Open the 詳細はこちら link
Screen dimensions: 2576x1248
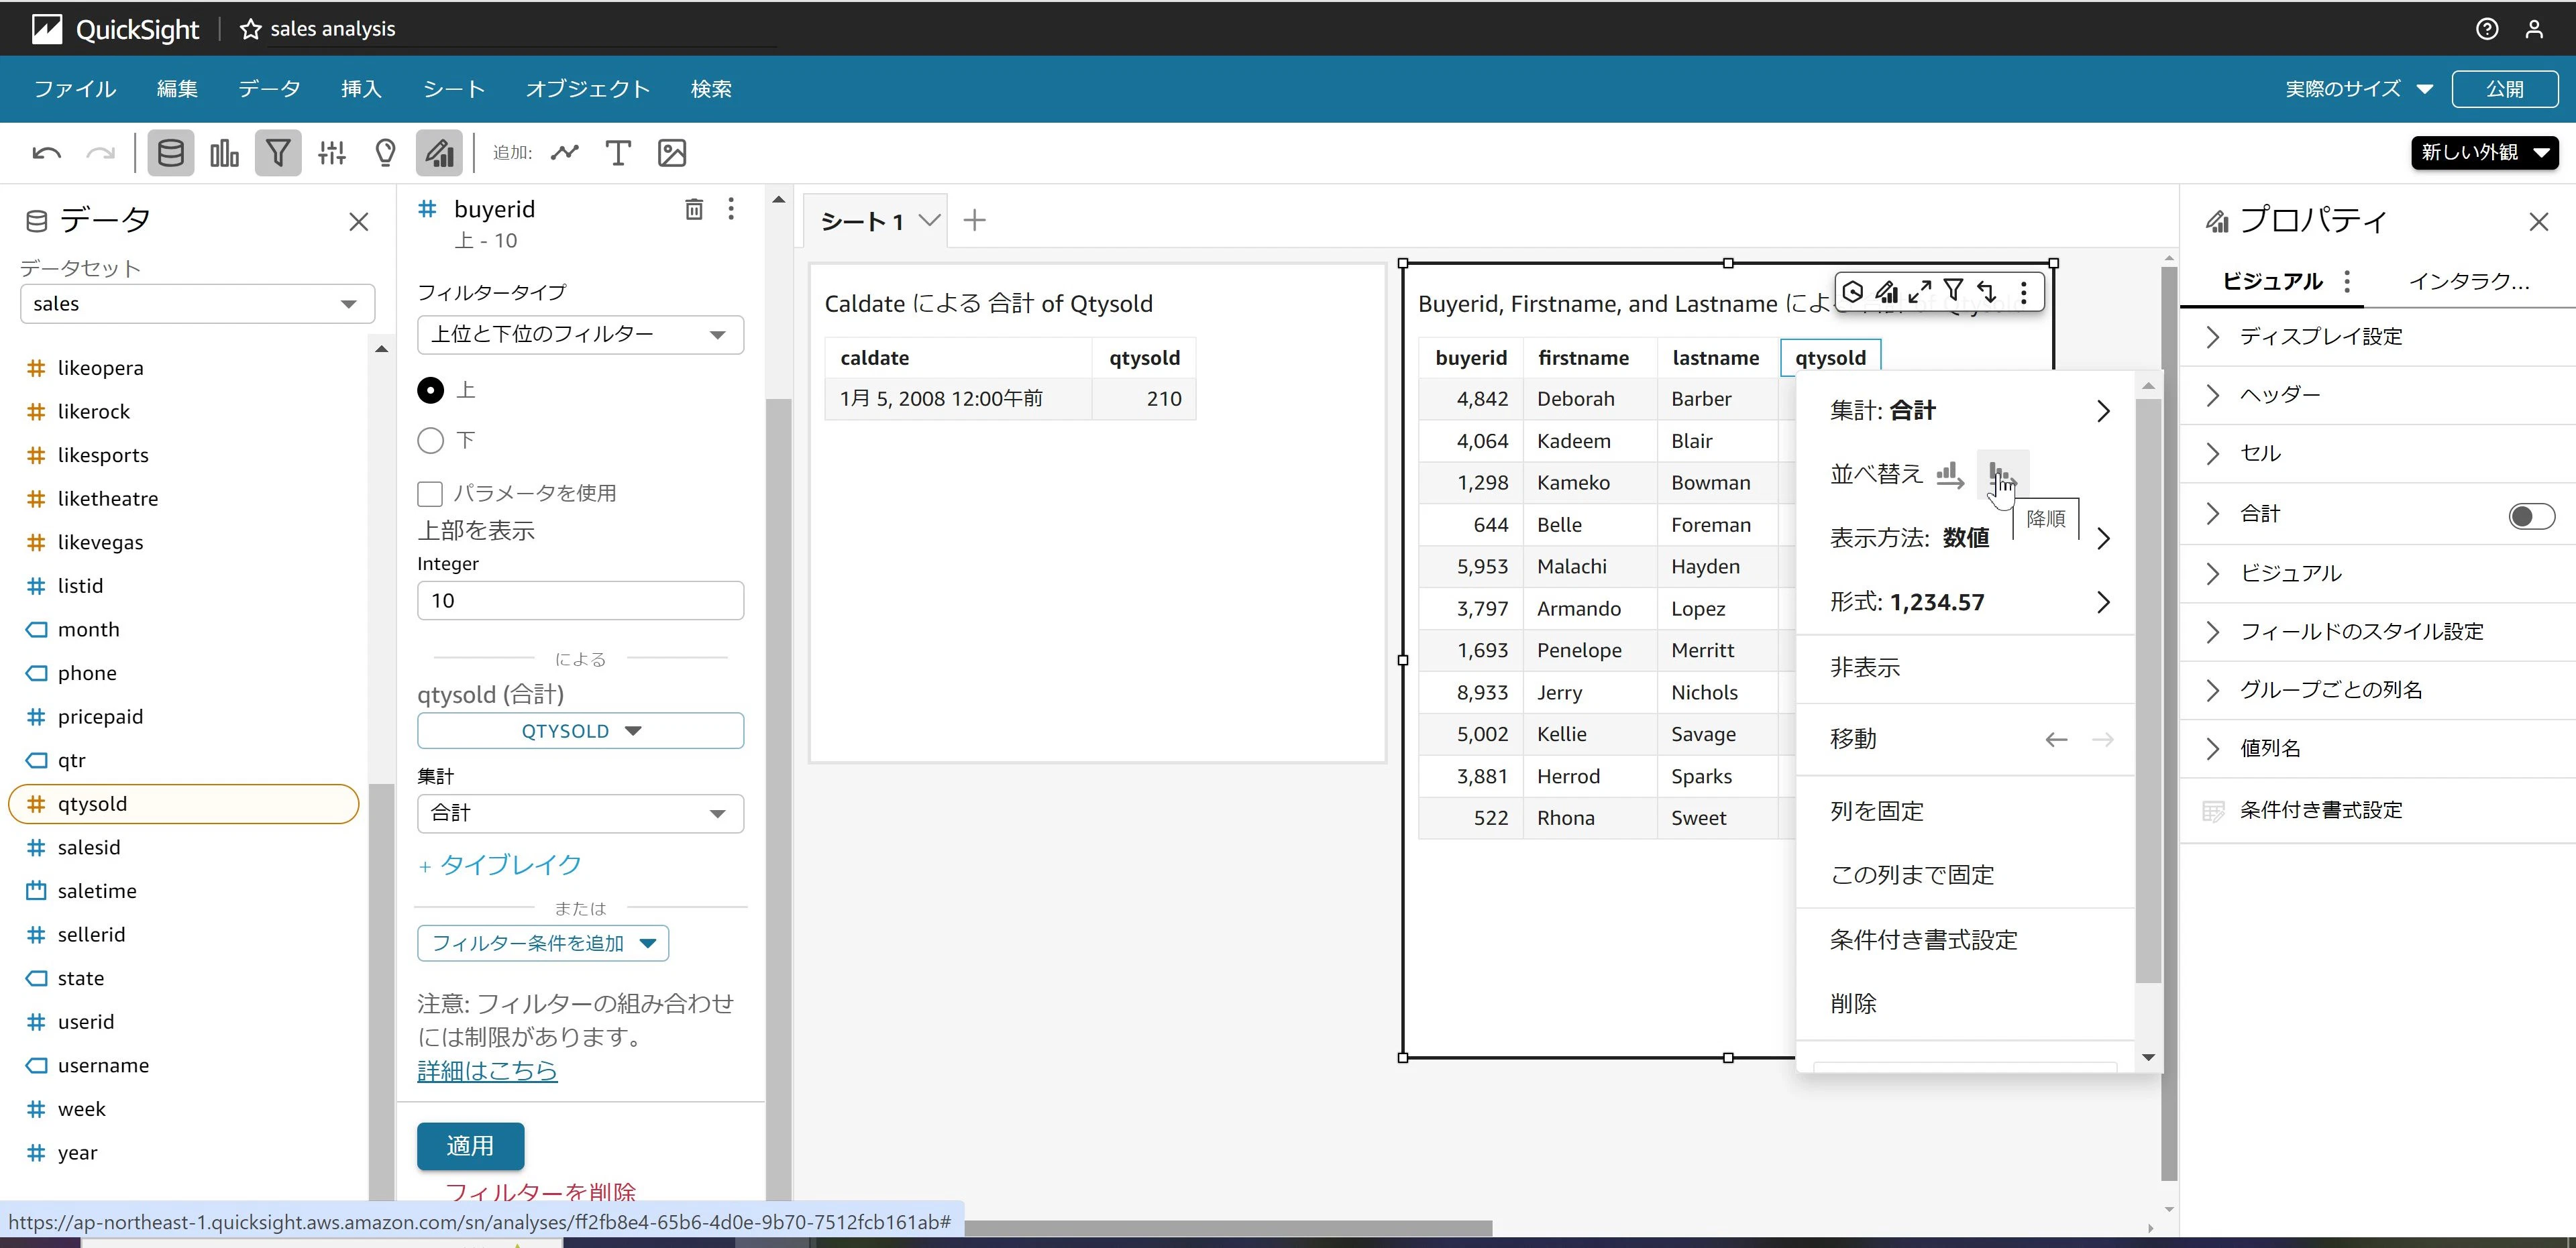point(487,1071)
